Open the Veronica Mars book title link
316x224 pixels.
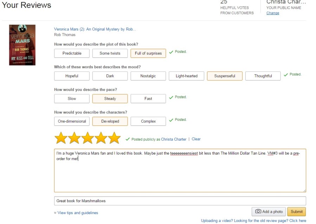(x=95, y=29)
